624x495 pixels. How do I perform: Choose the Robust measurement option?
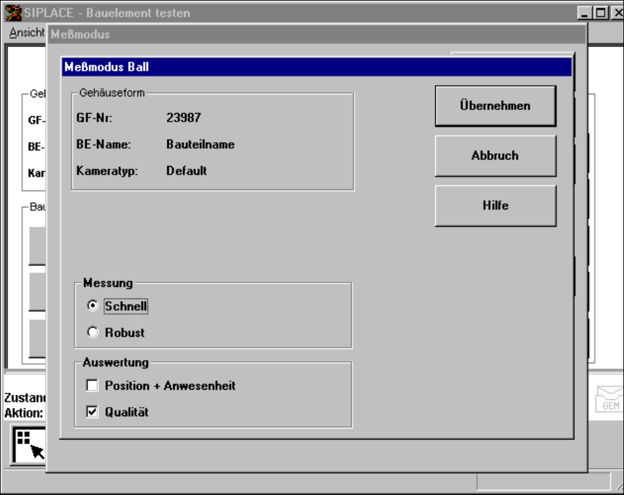tap(92, 332)
